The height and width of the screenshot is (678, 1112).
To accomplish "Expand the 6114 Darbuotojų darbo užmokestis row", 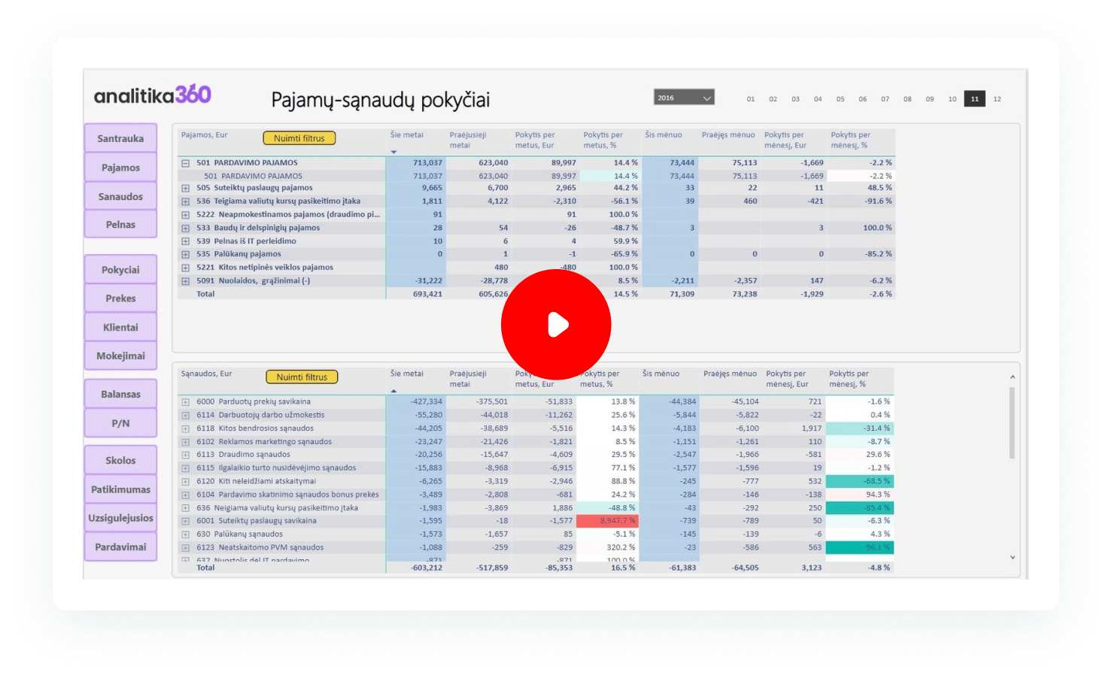I will pos(185,415).
